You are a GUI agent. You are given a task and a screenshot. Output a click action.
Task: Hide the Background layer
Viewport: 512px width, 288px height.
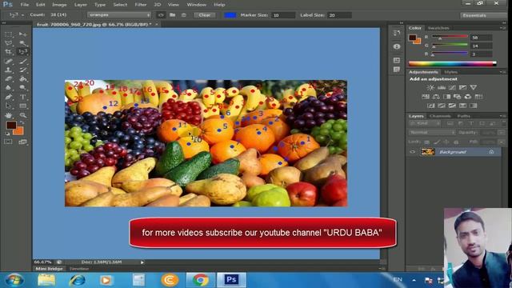(412, 152)
